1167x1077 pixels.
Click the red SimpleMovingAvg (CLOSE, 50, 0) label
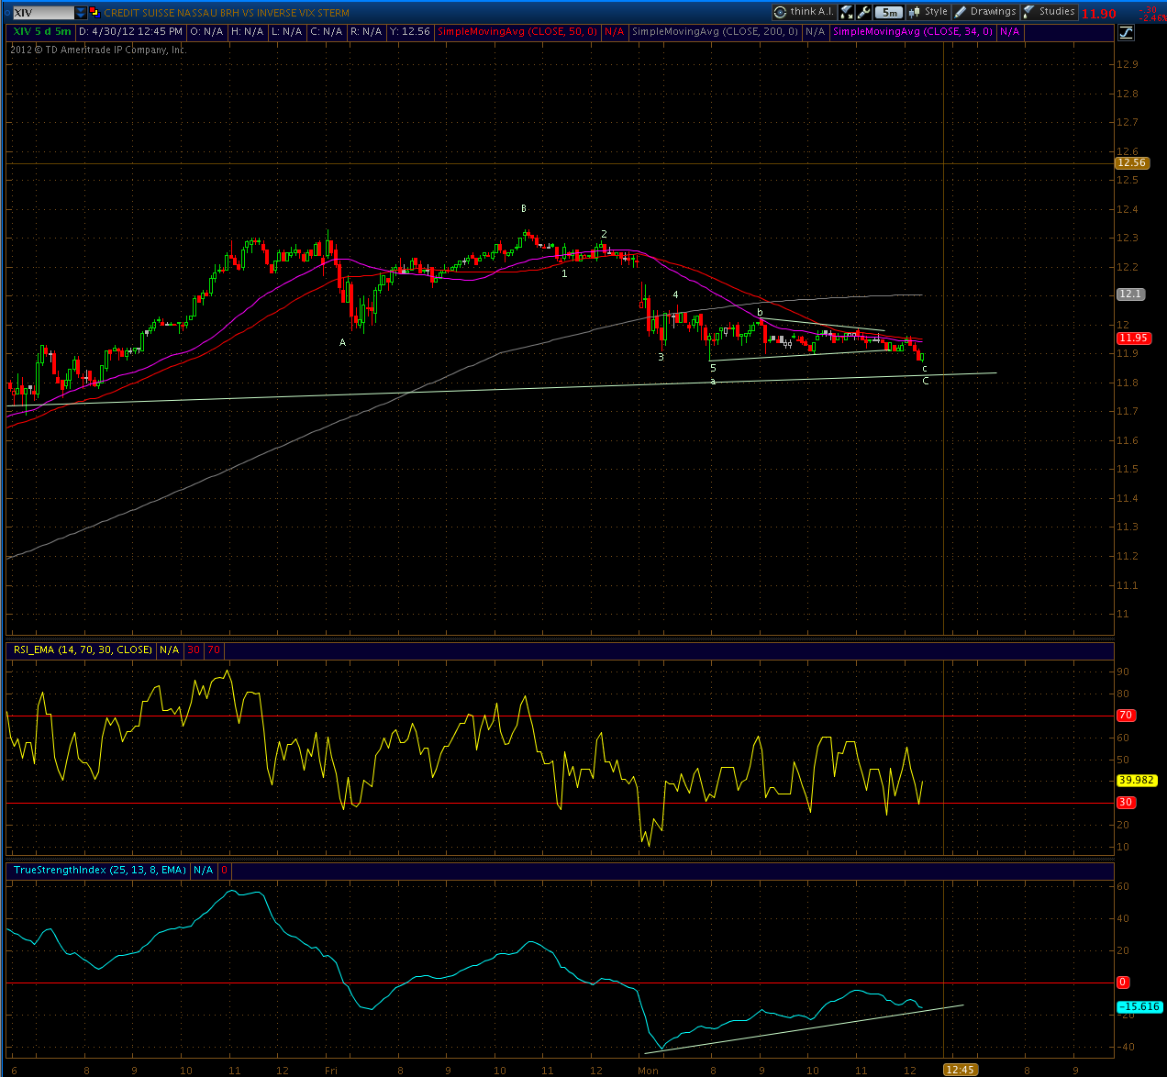point(517,31)
